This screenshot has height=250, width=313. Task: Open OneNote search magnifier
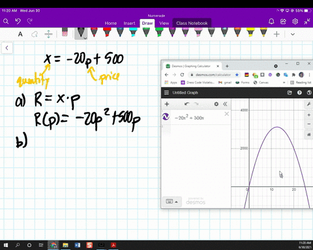[6, 21]
